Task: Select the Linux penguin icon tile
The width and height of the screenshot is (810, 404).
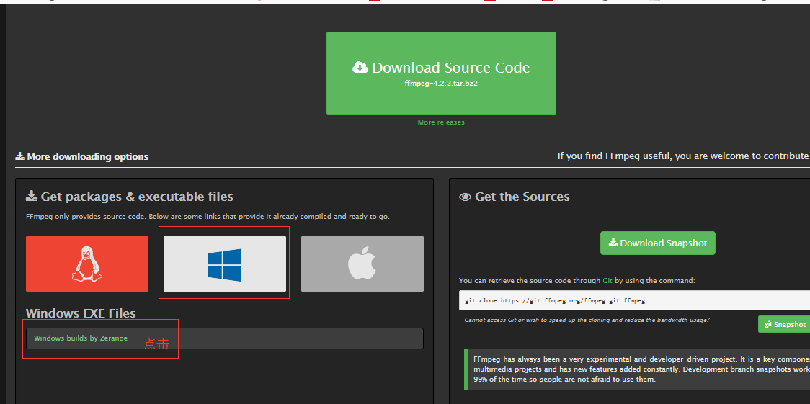Action: click(x=87, y=264)
